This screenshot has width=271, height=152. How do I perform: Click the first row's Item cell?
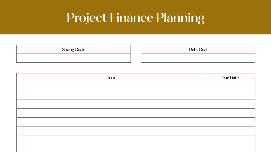click(x=113, y=87)
